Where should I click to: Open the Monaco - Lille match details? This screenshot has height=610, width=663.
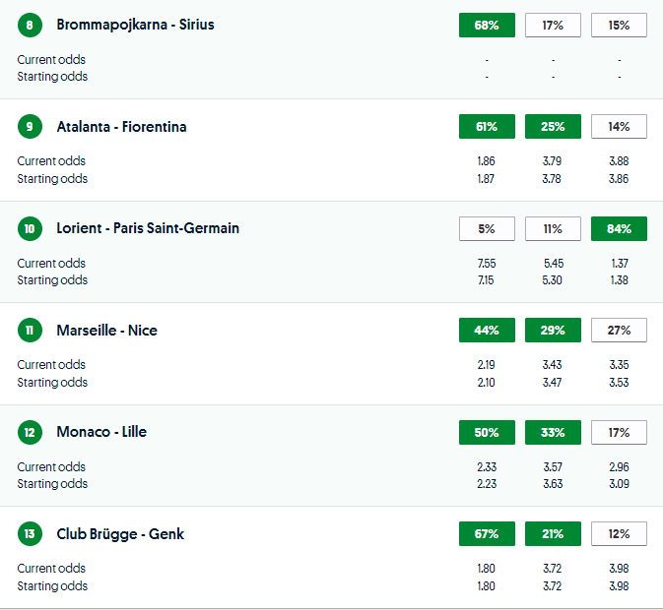(101, 432)
